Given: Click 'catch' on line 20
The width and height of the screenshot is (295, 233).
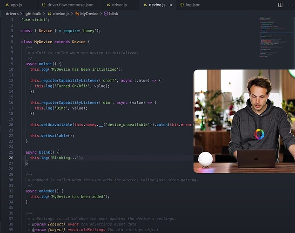Looking at the screenshot, I should point(162,125).
